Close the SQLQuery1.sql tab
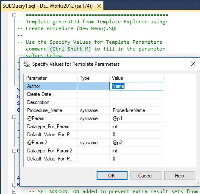 (x=99, y=6)
